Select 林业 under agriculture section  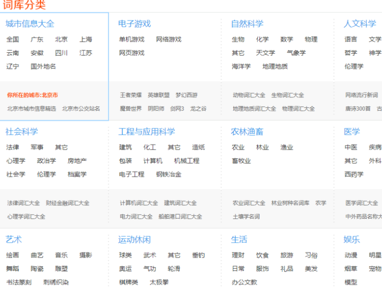262,147
